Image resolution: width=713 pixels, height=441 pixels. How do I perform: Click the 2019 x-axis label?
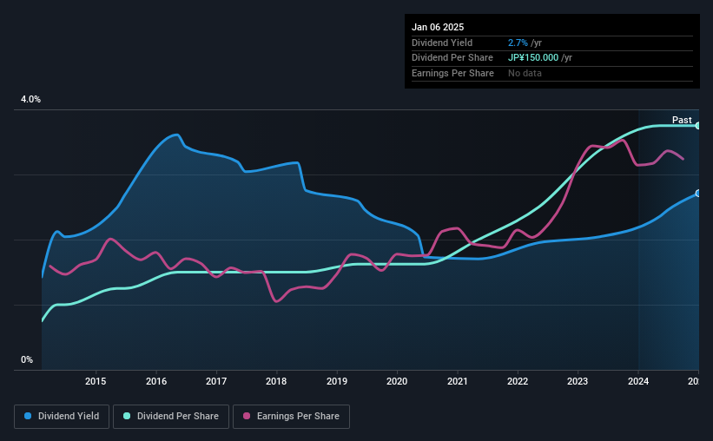click(337, 381)
